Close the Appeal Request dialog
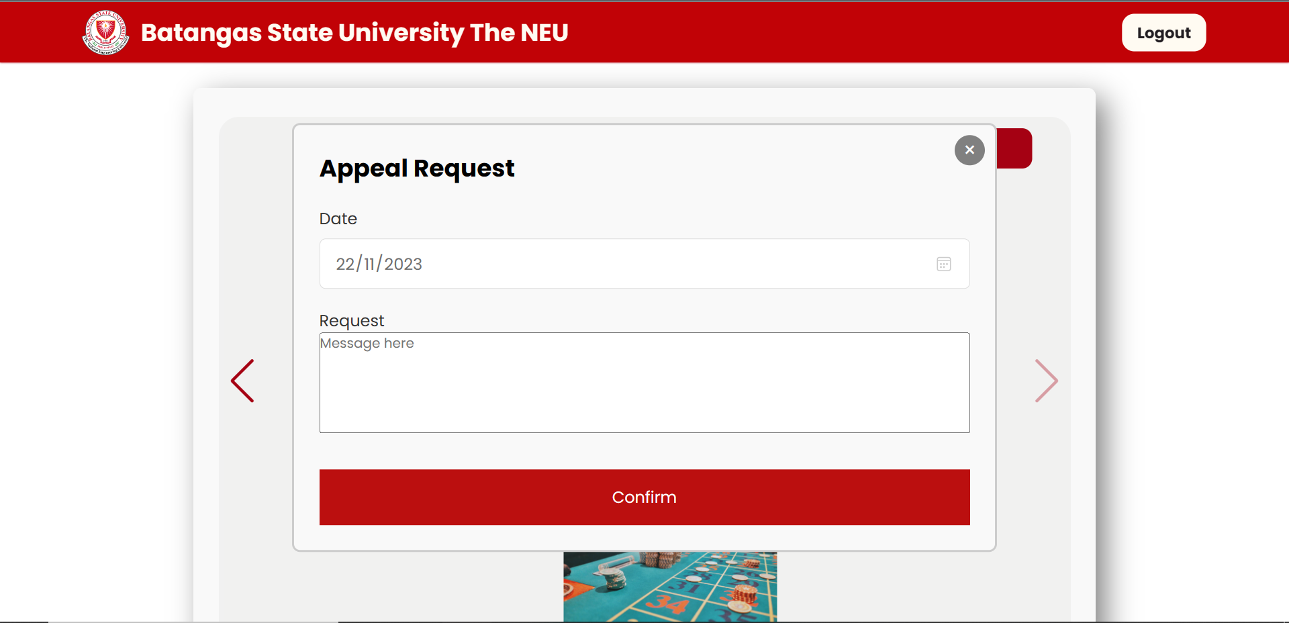The height and width of the screenshot is (623, 1289). pos(969,150)
